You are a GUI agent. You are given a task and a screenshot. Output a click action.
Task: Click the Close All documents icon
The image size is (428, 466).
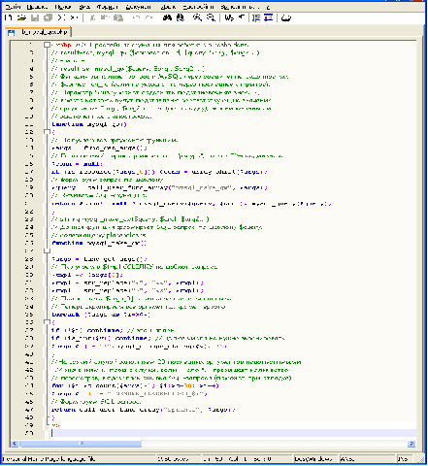(x=74, y=17)
